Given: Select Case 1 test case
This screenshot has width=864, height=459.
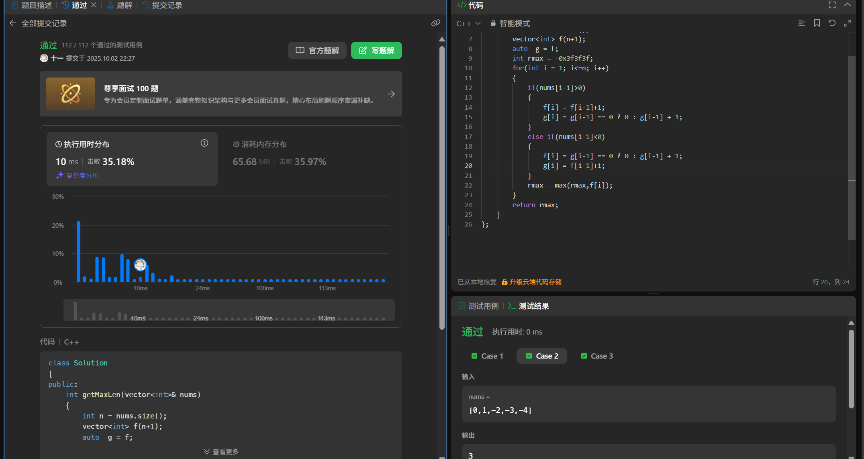Looking at the screenshot, I should coord(487,356).
